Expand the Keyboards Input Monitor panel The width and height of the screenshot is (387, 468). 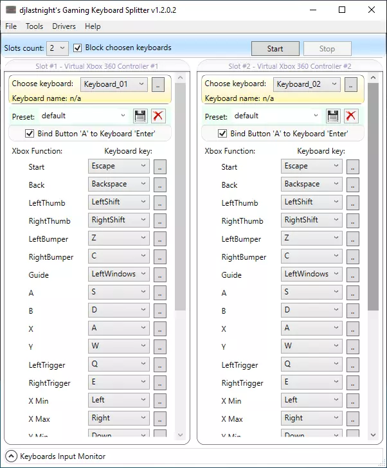click(x=11, y=456)
